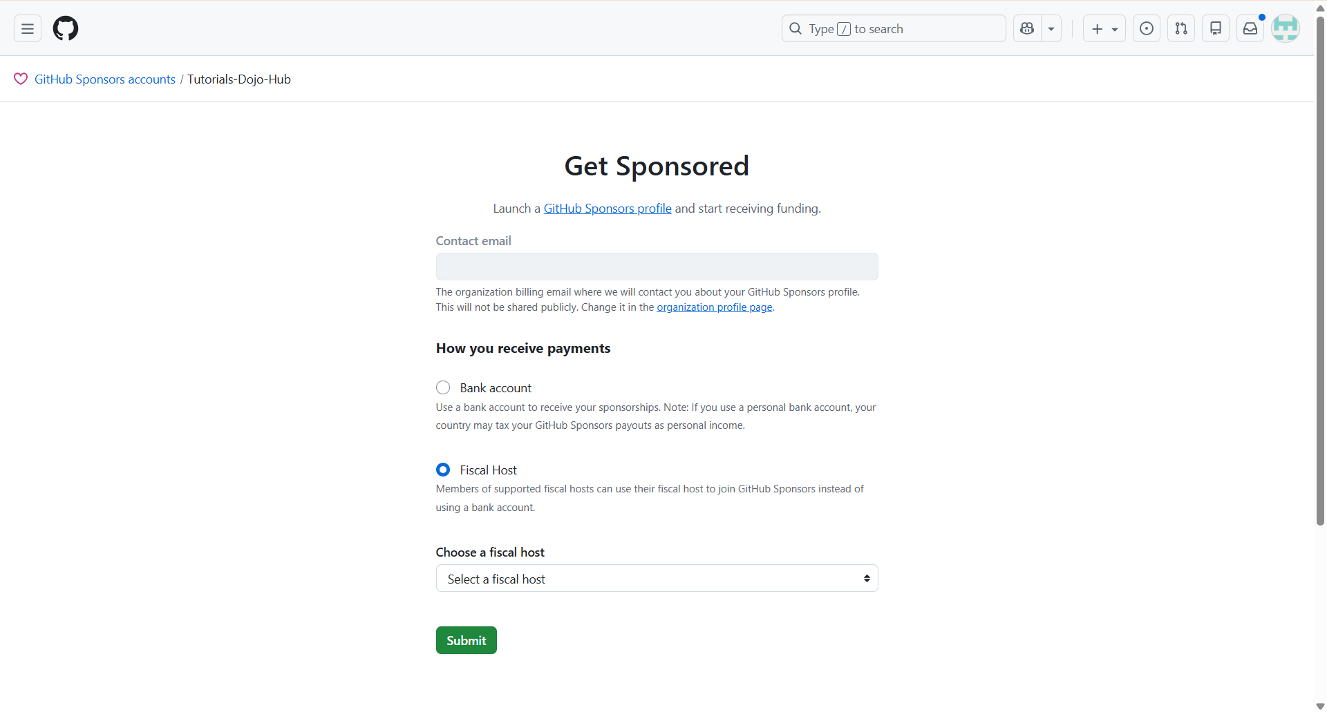Click the GitHub home logo
Viewport: 1327px width, 712px height.
click(x=66, y=28)
